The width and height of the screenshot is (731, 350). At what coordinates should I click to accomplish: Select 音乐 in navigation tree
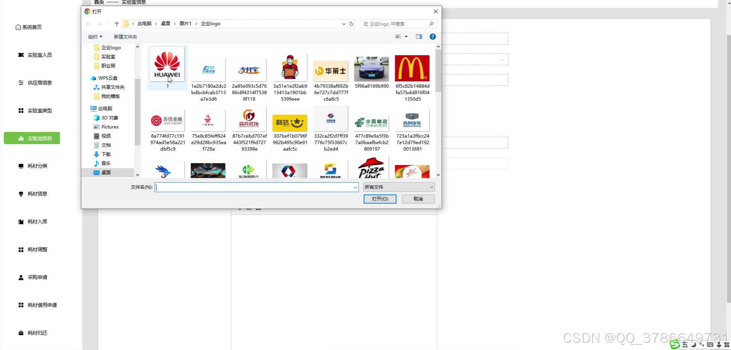tap(102, 164)
